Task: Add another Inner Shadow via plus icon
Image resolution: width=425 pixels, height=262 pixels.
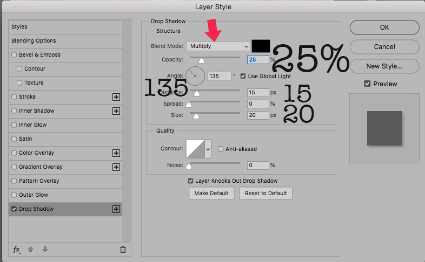Action: tap(116, 111)
